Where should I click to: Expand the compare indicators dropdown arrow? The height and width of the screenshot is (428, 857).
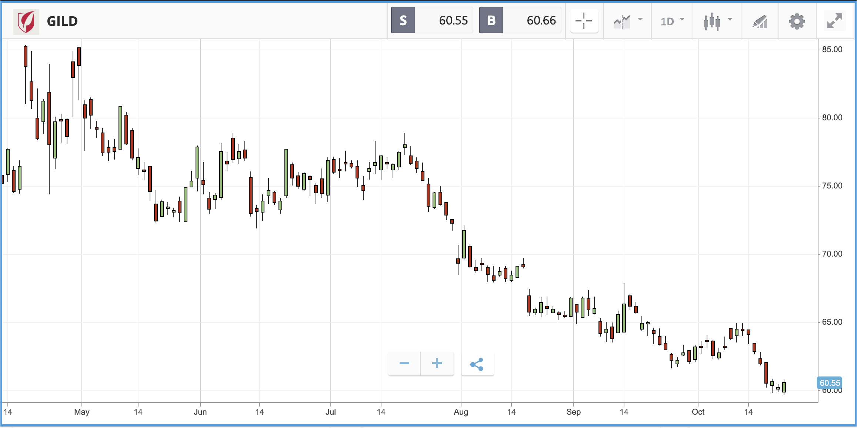pyautogui.click(x=640, y=19)
